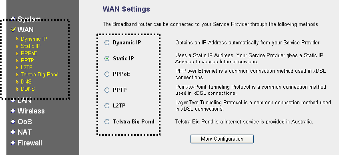Screen dimensions: 339x155
Task: Open Dynamic IP submenu link
Action: tap(34, 39)
